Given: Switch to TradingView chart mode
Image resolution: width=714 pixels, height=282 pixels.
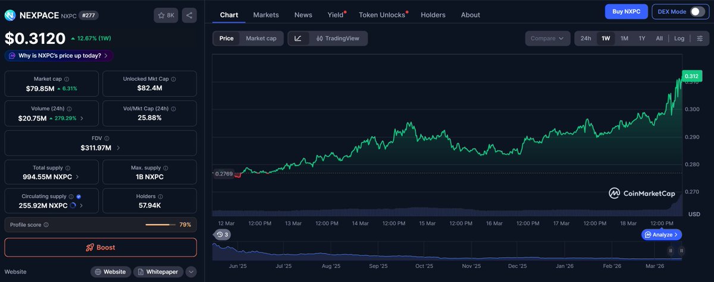Looking at the screenshot, I should [x=337, y=39].
